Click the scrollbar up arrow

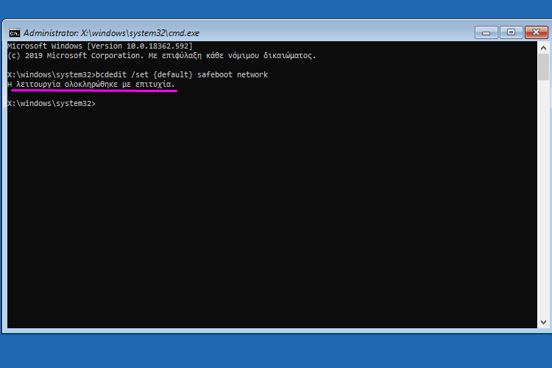[x=543, y=48]
